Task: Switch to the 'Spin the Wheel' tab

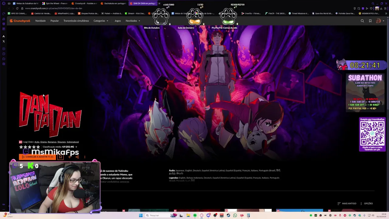Action: pyautogui.click(x=55, y=3)
